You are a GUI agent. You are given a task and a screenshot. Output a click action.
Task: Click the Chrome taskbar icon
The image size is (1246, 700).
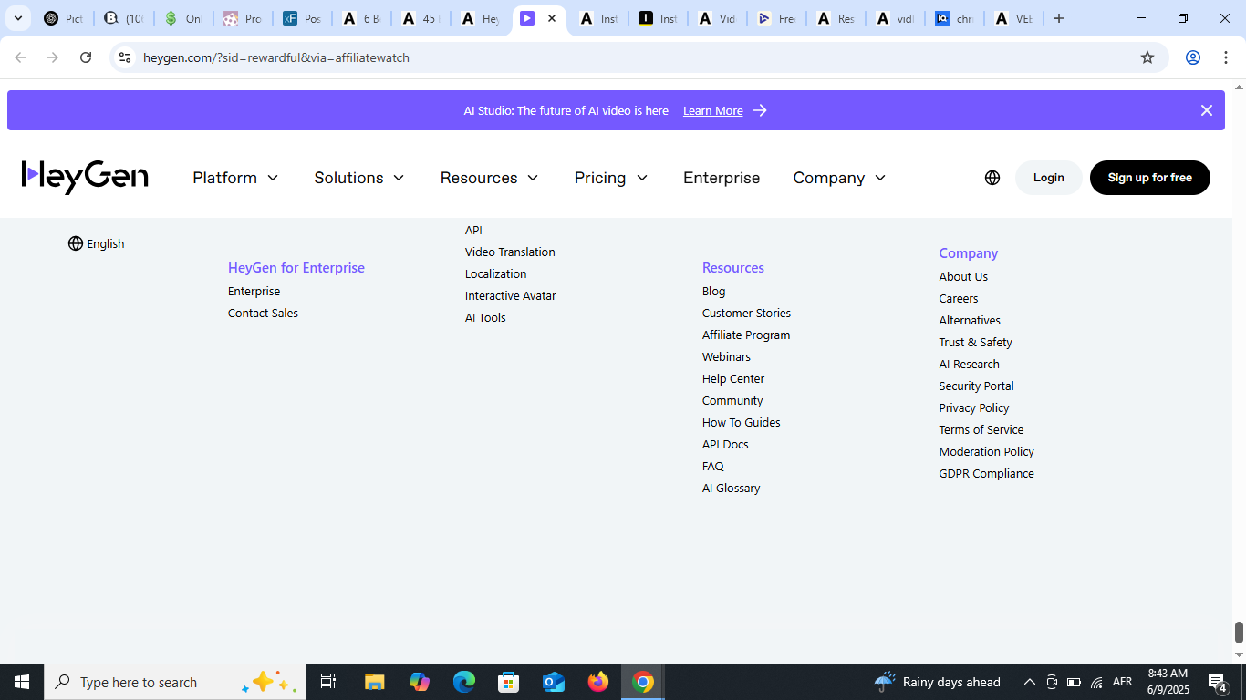tap(643, 682)
